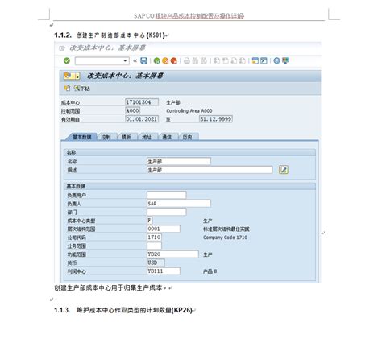The height and width of the screenshot is (343, 382).
Task: Switch to the 模板 tab
Action: coord(127,137)
